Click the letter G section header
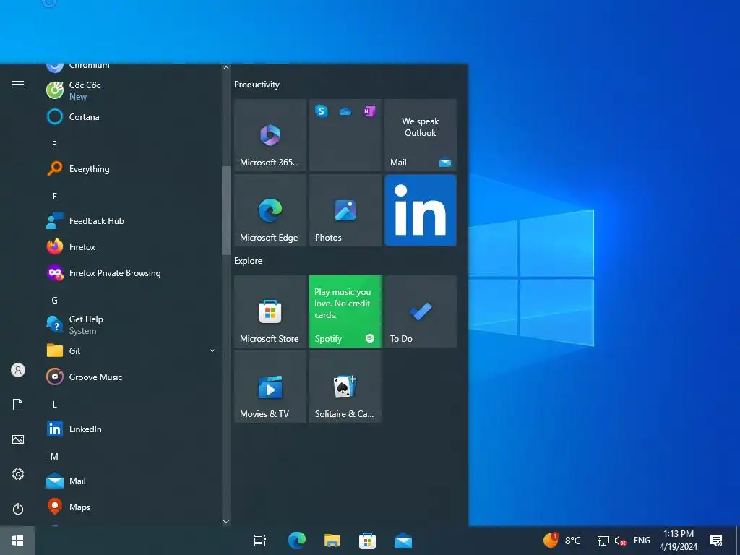Screen dimensions: 740x555 (x=54, y=300)
